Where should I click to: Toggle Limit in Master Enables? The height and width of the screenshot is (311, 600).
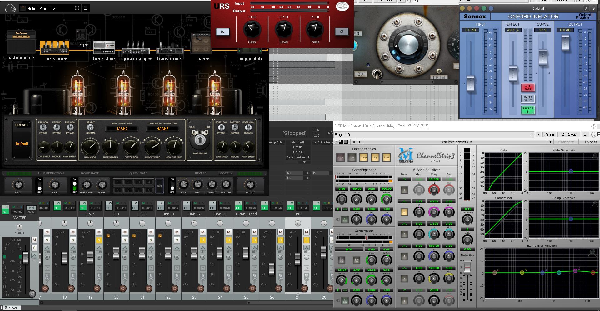(x=387, y=158)
